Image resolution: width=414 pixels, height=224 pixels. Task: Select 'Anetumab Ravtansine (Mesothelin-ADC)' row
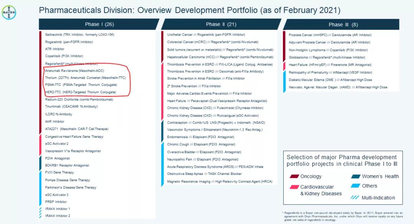click(x=74, y=71)
